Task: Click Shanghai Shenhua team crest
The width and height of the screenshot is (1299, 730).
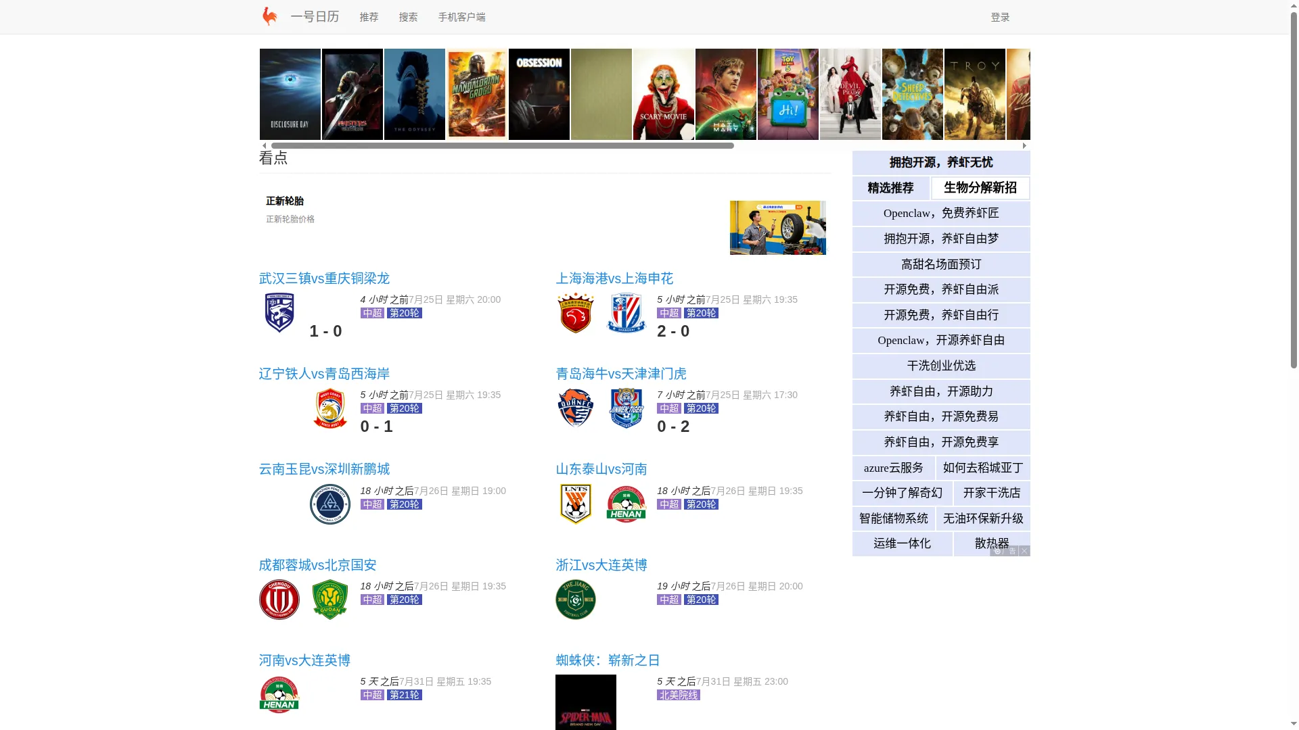Action: (x=626, y=312)
